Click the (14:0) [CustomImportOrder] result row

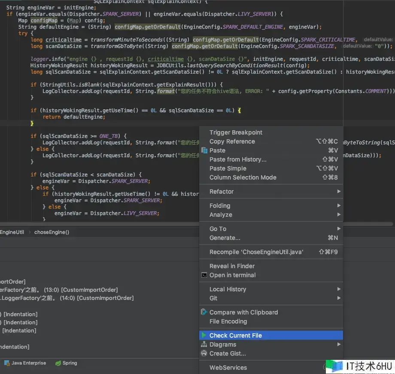67,298
